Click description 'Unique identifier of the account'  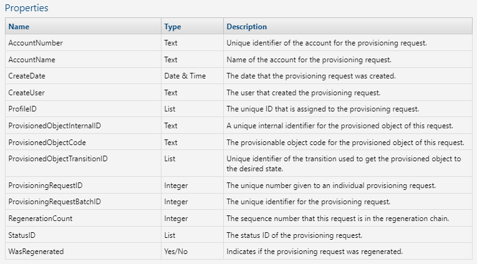[327, 43]
